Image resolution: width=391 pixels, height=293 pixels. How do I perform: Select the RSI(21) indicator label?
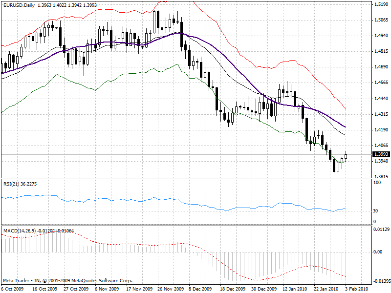[x=12, y=184]
